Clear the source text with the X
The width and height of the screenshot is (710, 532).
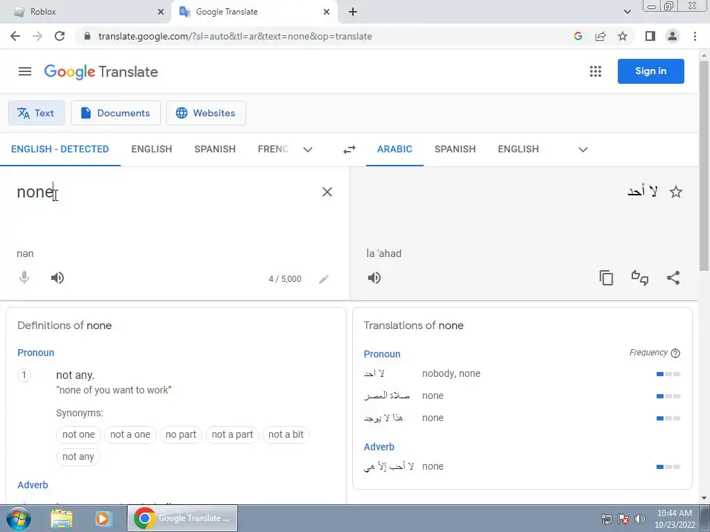coord(327,192)
